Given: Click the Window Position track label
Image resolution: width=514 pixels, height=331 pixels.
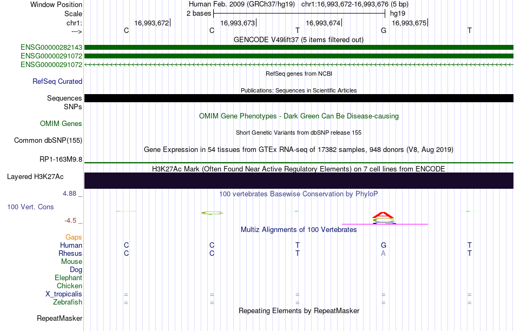Looking at the screenshot, I should pyautogui.click(x=56, y=4).
